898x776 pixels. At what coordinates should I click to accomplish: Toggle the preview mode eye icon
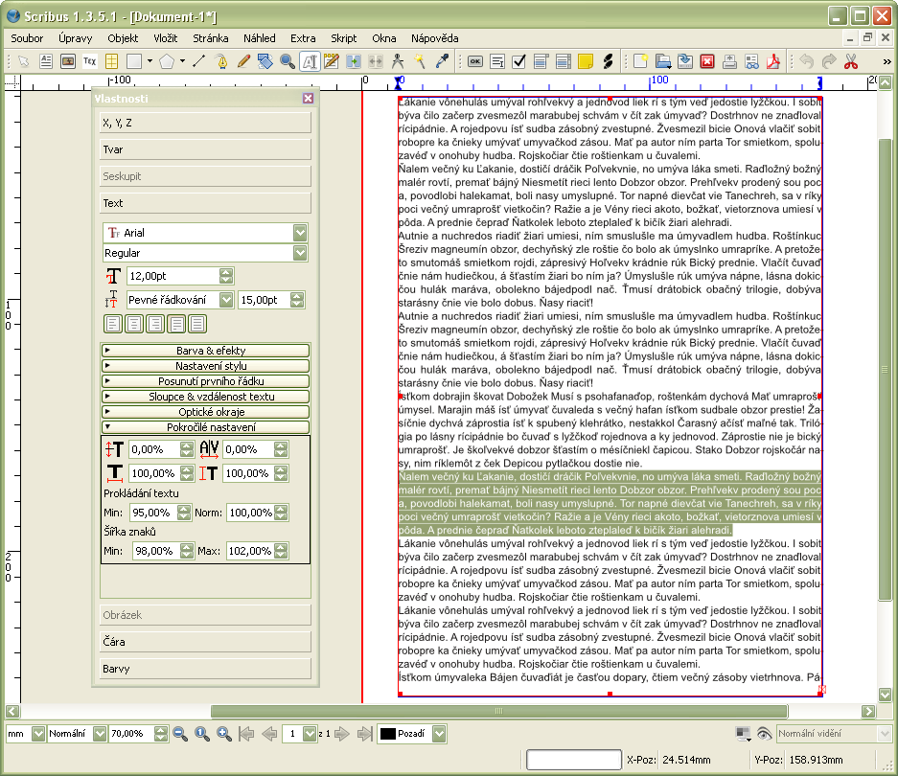coord(764,734)
